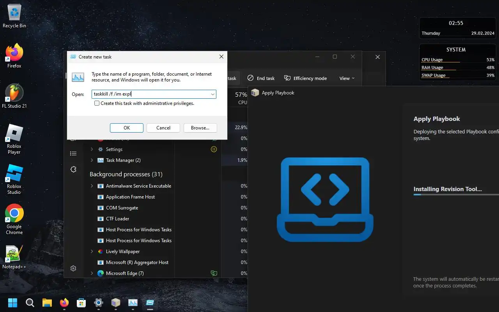This screenshot has height=312, width=499.
Task: Click Settings suspended pause status icon
Action: [214, 149]
